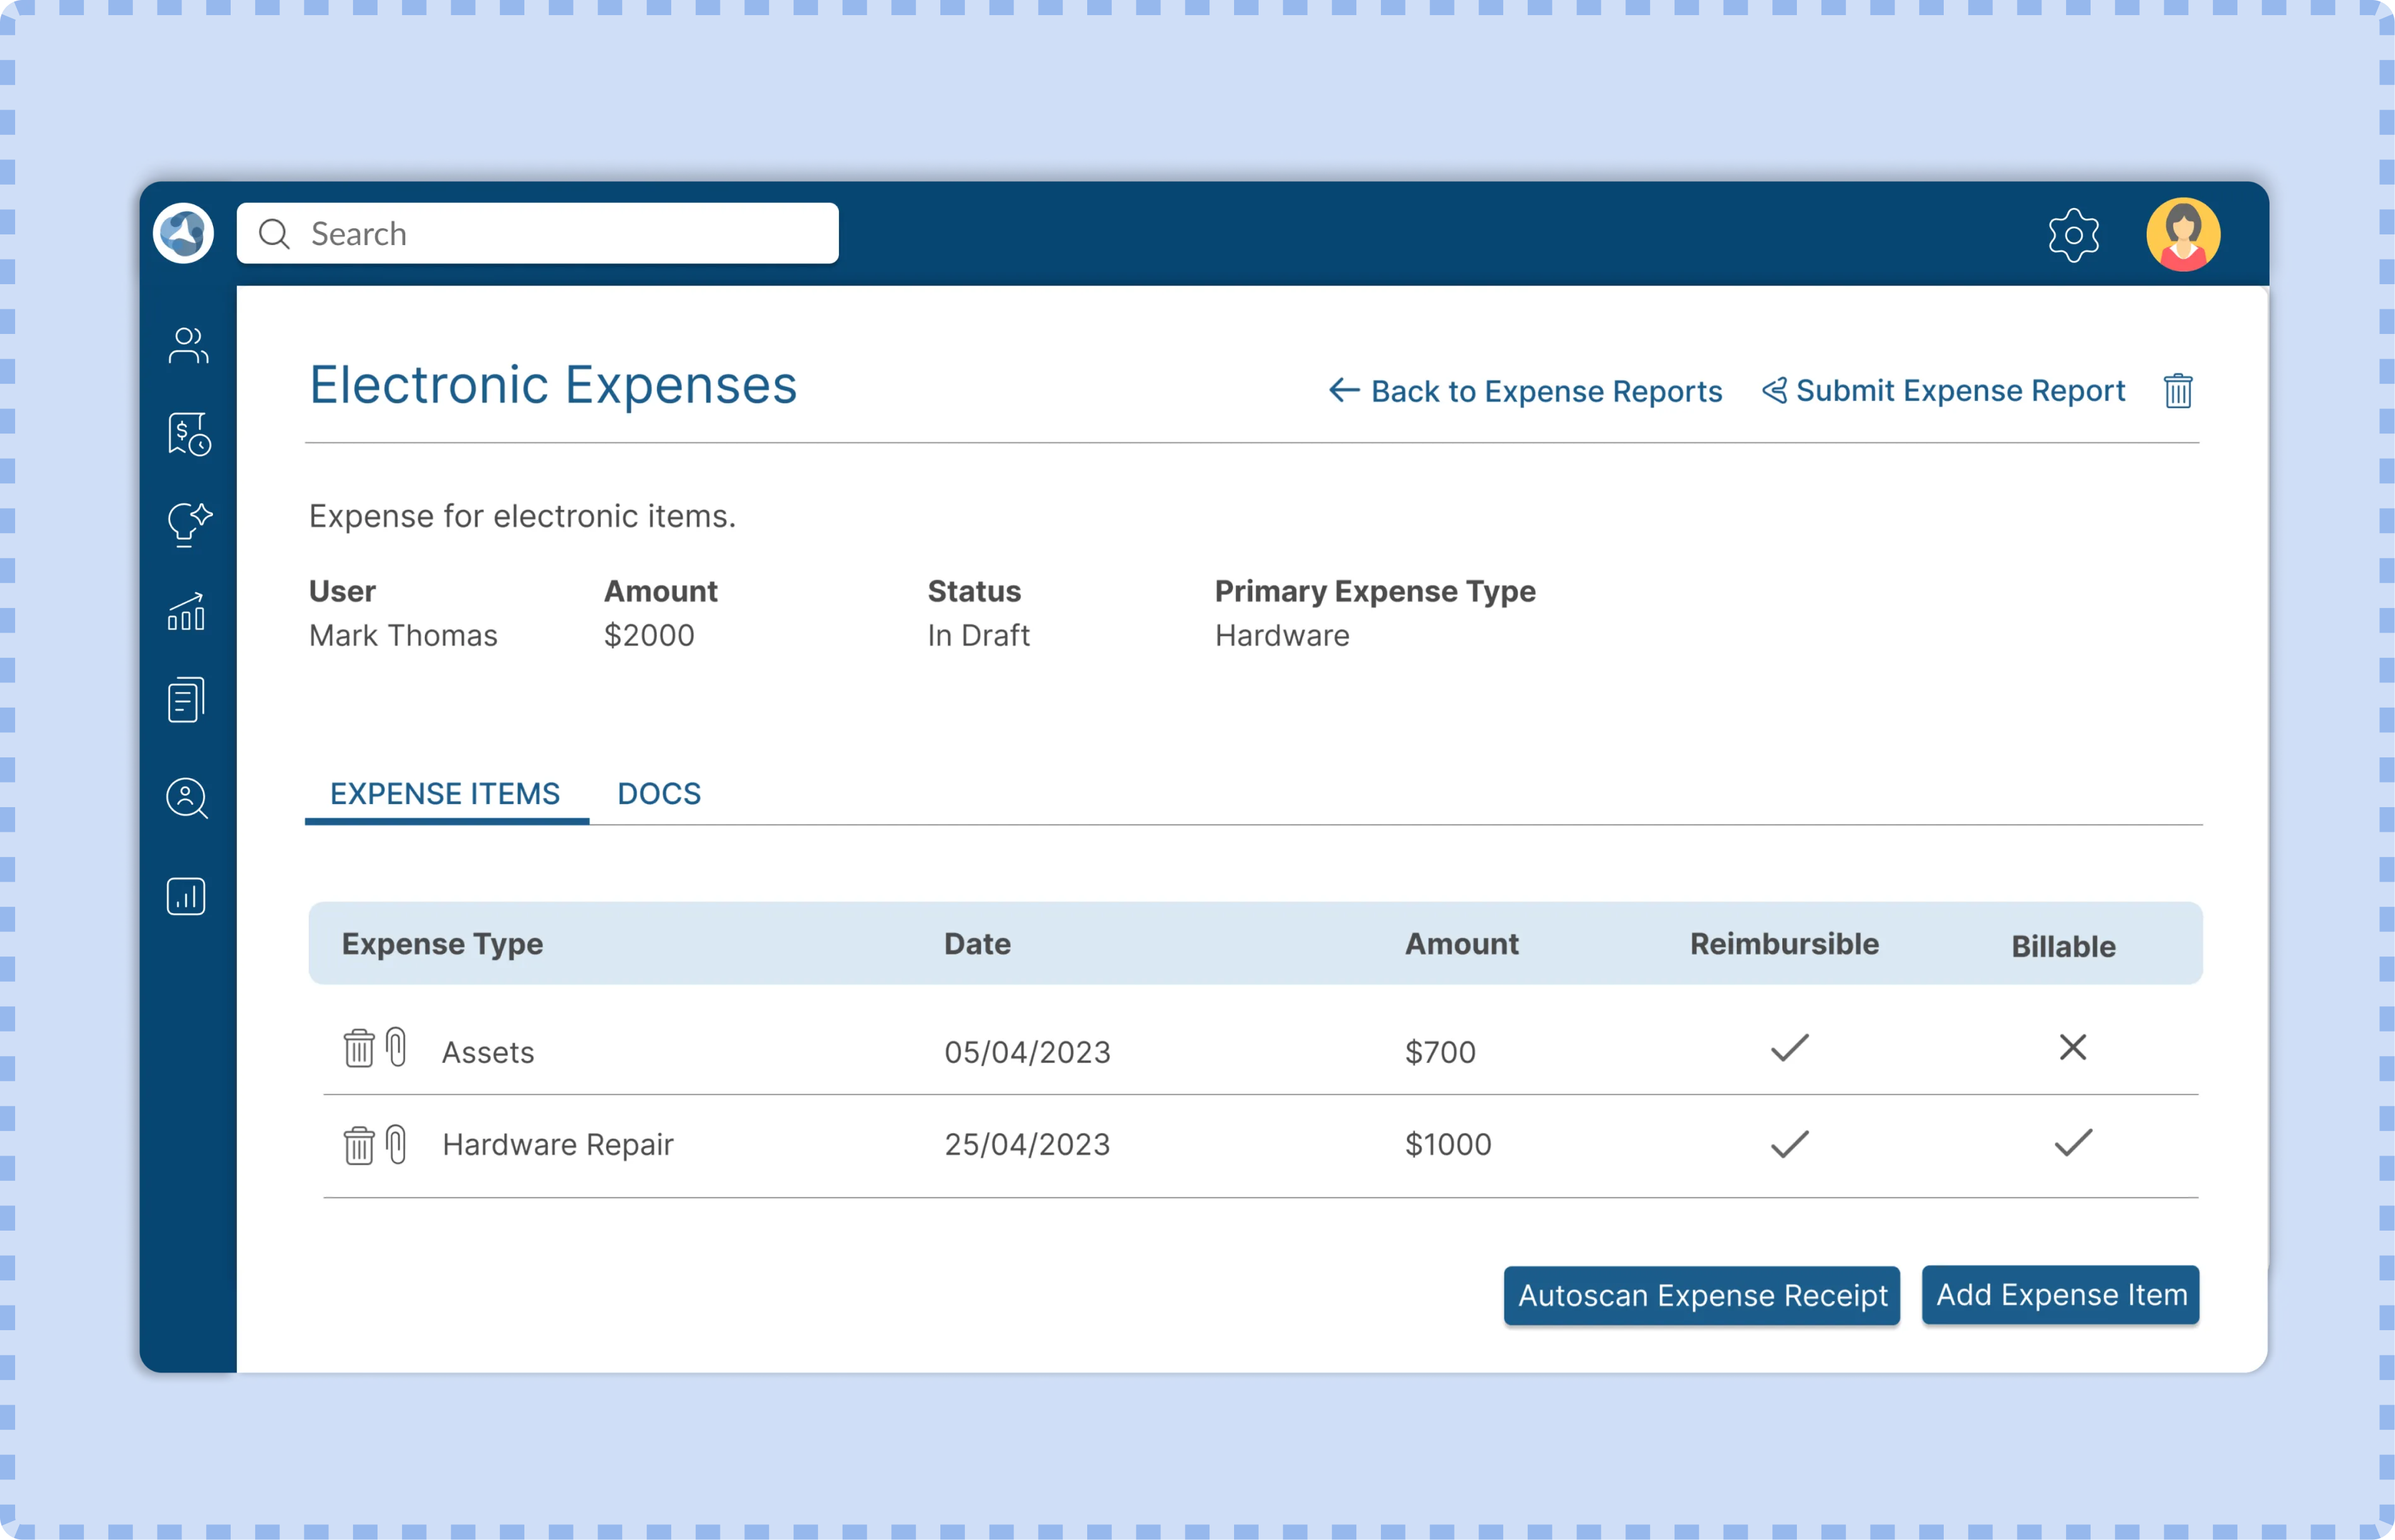Viewport: 2395px width, 1540px height.
Task: Open the expenses dollar receipt sidebar icon
Action: tap(188, 434)
